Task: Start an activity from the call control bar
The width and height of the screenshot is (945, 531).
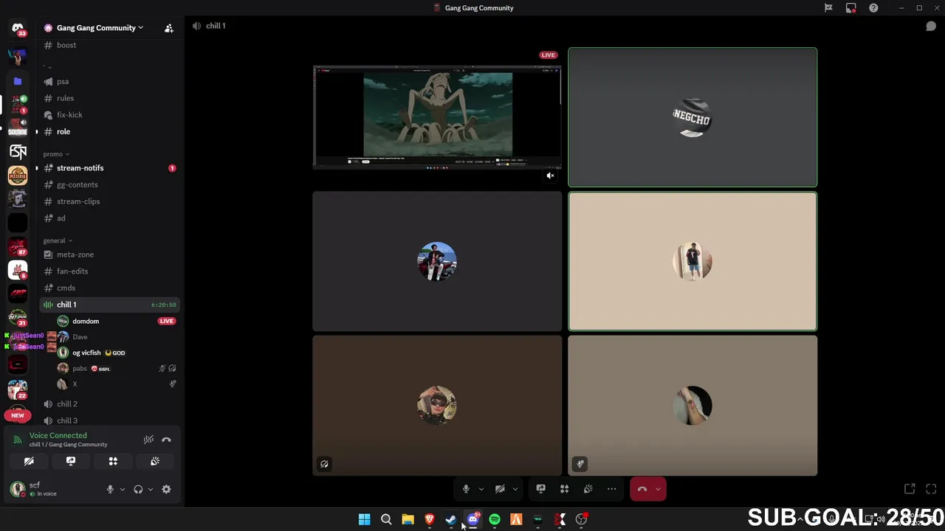Action: pyautogui.click(x=564, y=489)
